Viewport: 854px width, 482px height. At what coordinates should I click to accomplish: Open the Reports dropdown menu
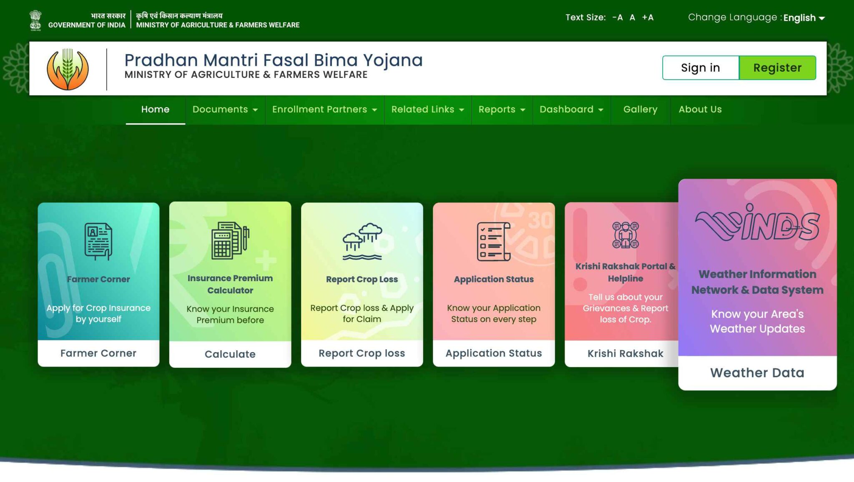click(x=501, y=110)
